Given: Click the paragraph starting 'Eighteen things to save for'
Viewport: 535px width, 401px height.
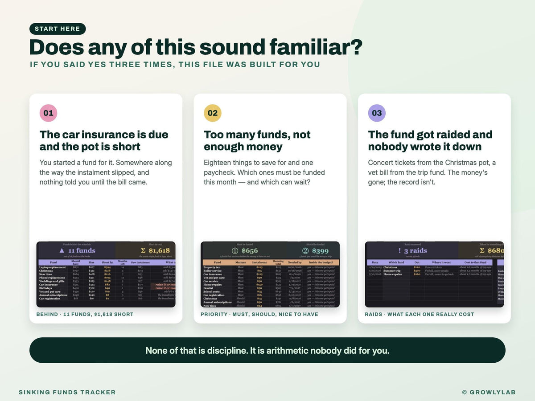Looking at the screenshot, I should pyautogui.click(x=264, y=172).
